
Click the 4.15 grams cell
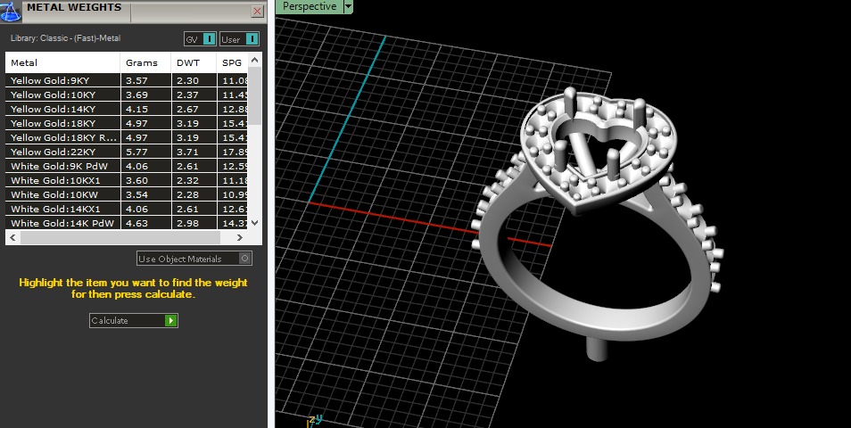(145, 109)
